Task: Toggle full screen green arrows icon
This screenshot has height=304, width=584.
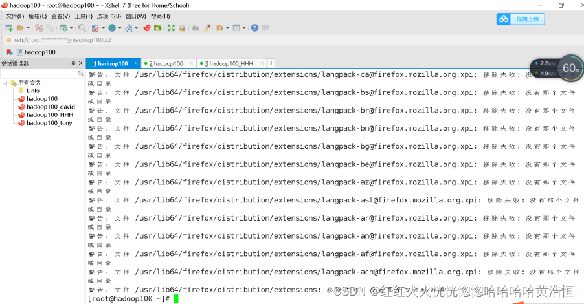Action: point(171,28)
